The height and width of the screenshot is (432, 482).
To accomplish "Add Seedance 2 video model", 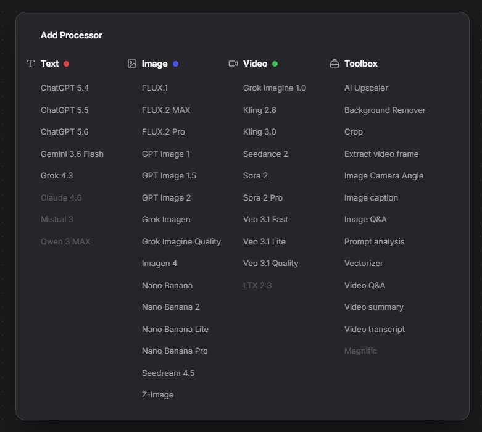I will pyautogui.click(x=265, y=154).
